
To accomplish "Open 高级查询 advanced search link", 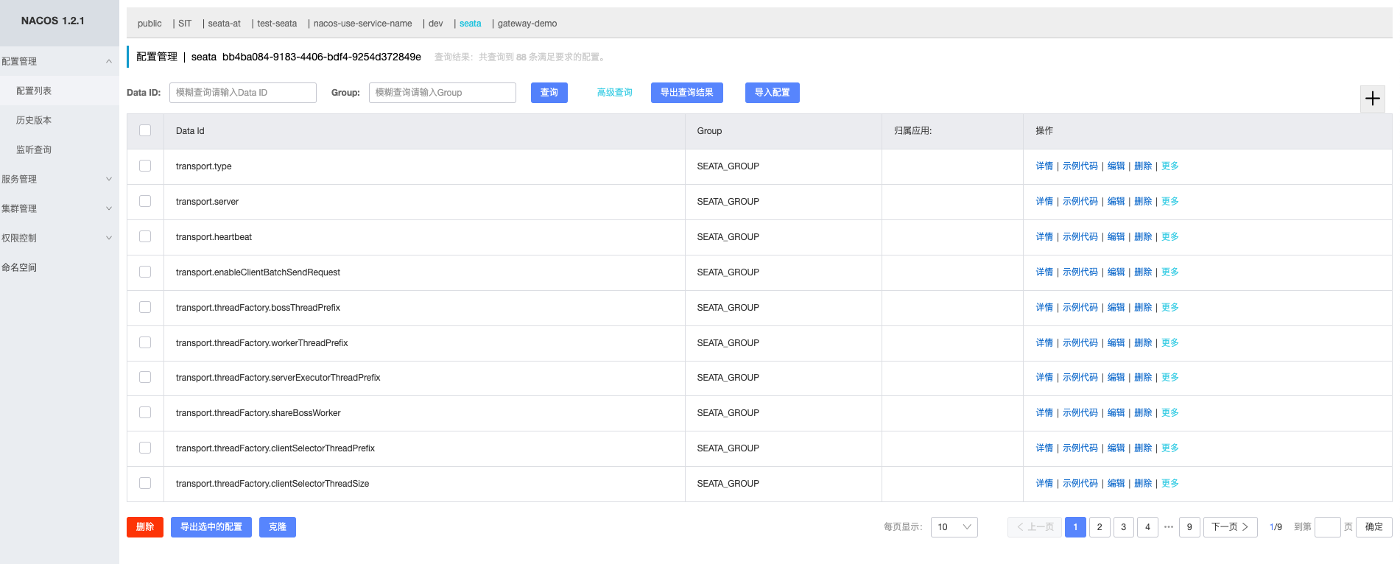I will tap(614, 93).
